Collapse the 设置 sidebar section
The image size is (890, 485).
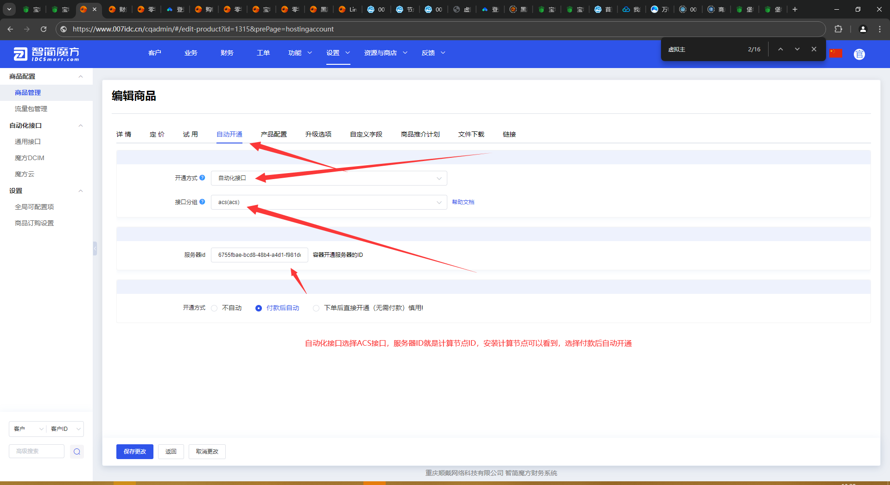coord(81,191)
